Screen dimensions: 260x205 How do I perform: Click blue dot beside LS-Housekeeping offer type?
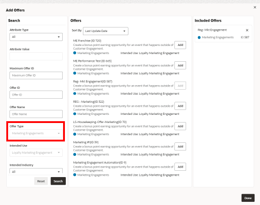coord(75,134)
